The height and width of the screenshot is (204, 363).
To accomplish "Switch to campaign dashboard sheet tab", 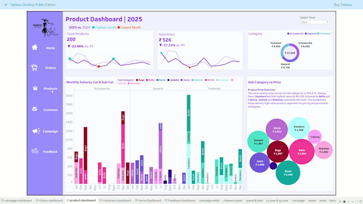I will (16, 200).
